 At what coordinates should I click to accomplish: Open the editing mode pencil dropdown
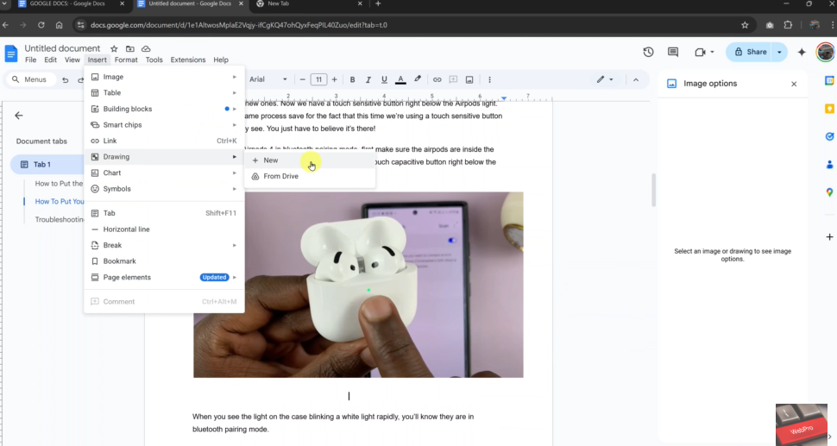[605, 79]
